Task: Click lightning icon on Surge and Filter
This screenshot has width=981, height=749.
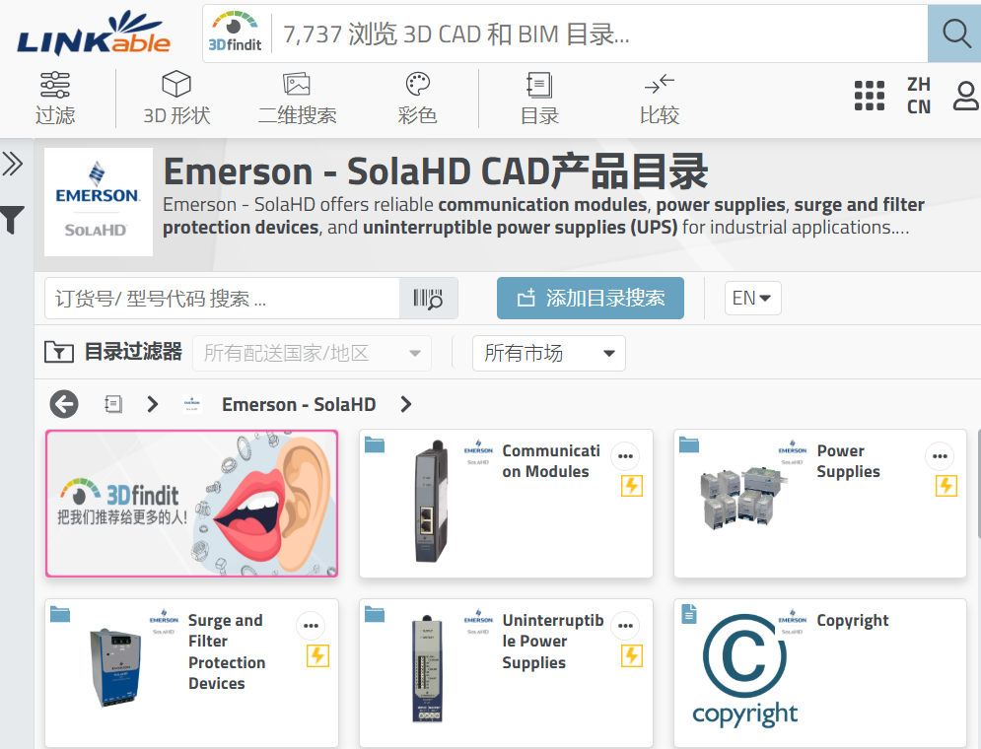Action: [317, 655]
